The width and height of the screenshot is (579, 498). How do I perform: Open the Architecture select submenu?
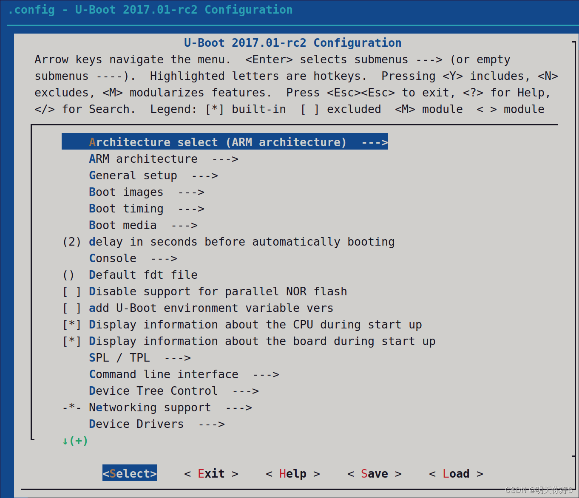click(225, 142)
